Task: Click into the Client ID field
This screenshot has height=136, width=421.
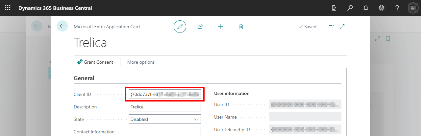Action: pyautogui.click(x=165, y=94)
